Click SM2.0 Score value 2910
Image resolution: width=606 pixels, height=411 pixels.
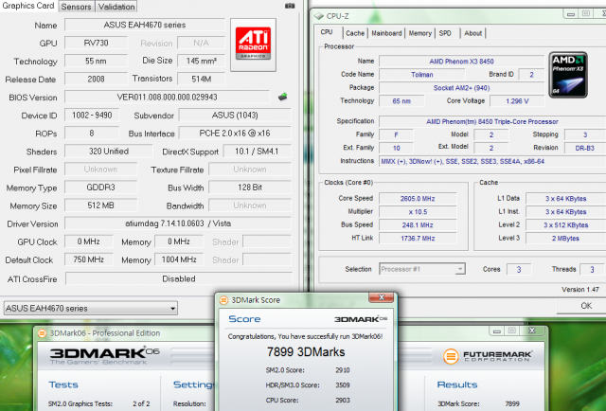tap(343, 370)
